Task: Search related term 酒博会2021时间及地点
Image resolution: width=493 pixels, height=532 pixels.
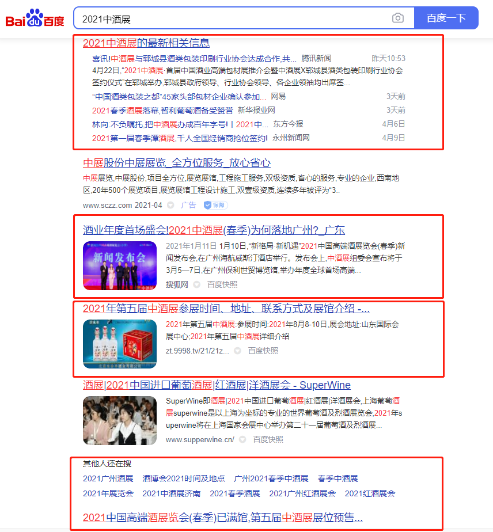Action: [184, 478]
